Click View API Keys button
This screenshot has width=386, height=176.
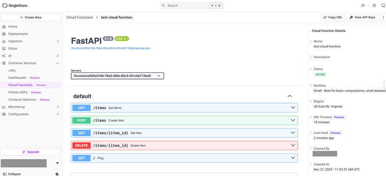pyautogui.click(x=362, y=17)
